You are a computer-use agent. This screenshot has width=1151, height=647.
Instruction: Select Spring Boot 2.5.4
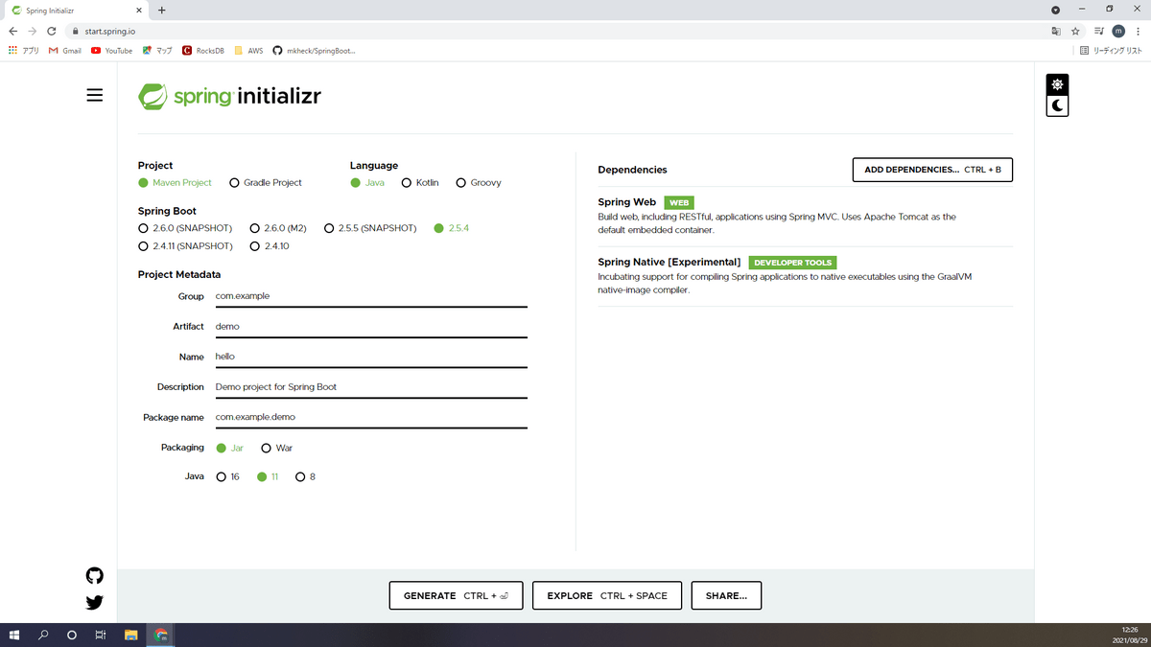pyautogui.click(x=451, y=228)
